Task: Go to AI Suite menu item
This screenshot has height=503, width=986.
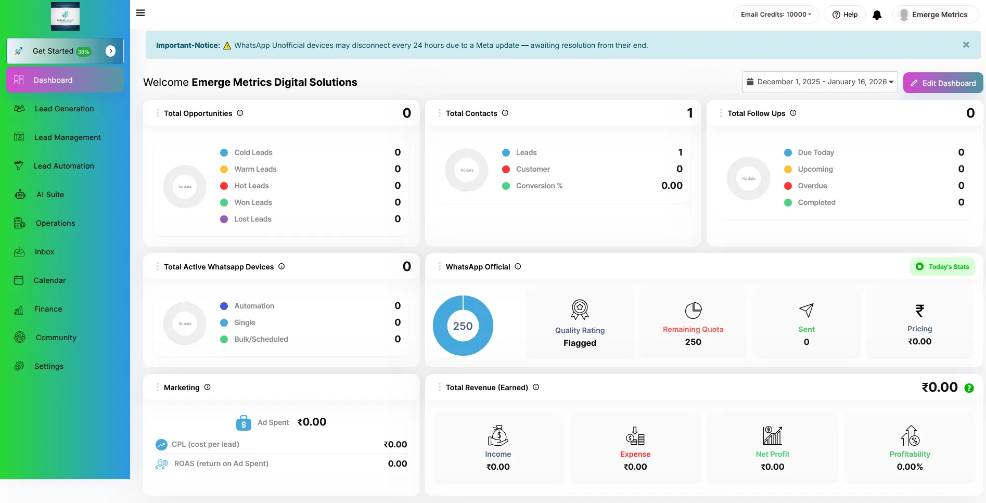Action: pos(50,195)
